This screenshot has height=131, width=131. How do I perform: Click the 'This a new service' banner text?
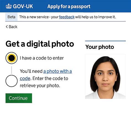coord(33,17)
